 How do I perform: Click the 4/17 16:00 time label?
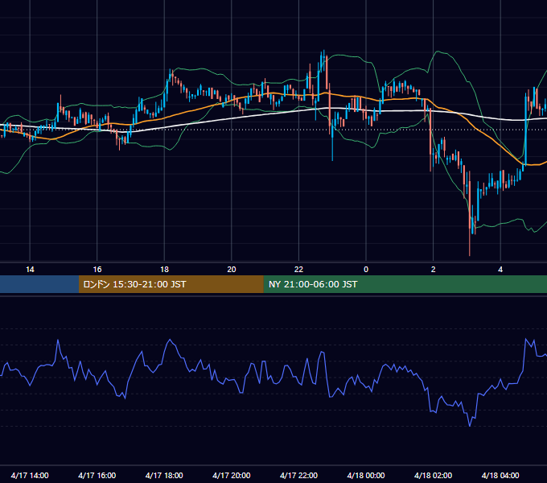click(x=97, y=475)
